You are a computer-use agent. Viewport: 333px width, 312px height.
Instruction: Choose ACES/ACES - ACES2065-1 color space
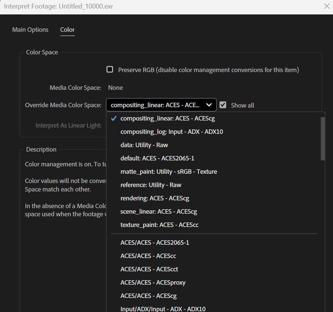pyautogui.click(x=154, y=243)
